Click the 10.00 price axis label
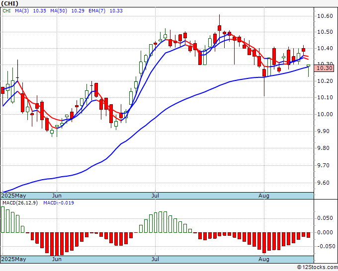The height and width of the screenshot is (271, 338). pos(325,114)
